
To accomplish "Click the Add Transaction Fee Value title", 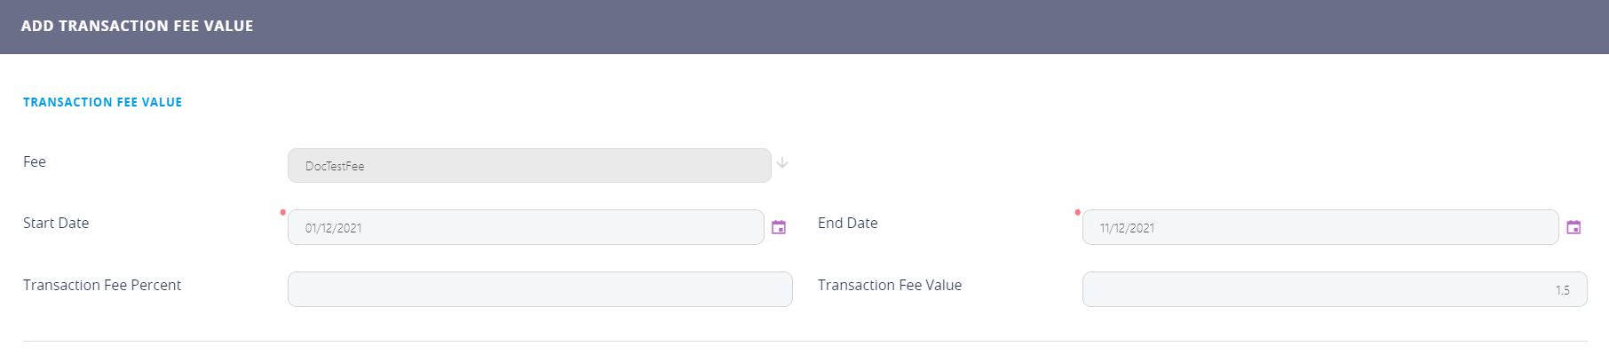I will point(137,27).
